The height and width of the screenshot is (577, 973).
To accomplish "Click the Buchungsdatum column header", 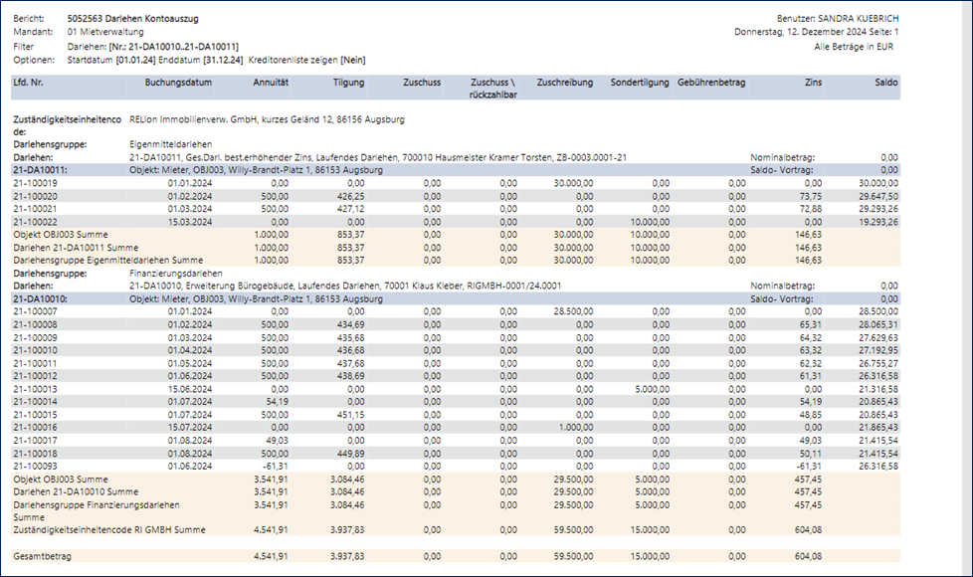I will click(x=177, y=83).
